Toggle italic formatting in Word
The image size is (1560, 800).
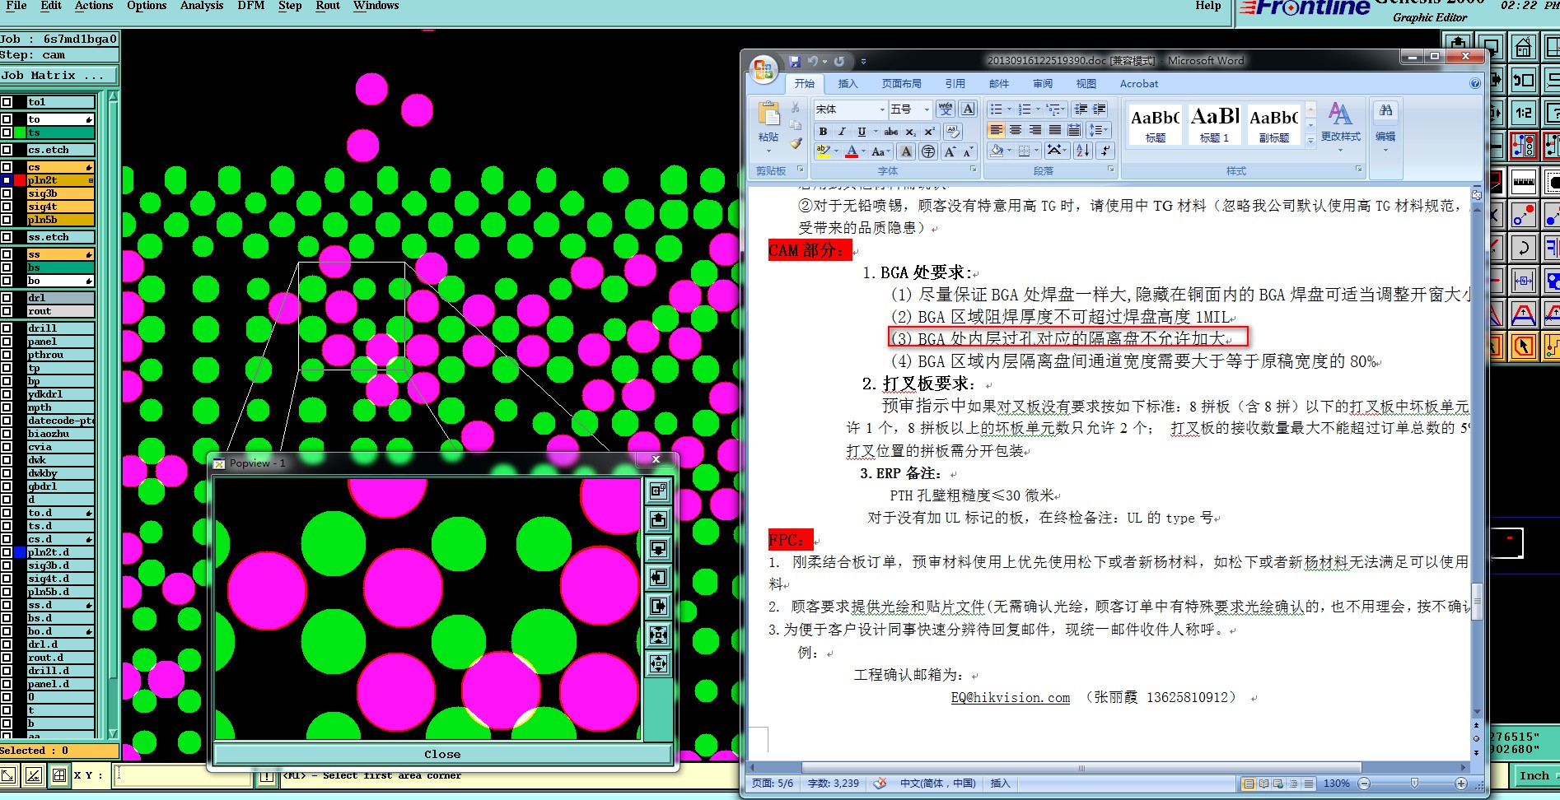tap(842, 132)
